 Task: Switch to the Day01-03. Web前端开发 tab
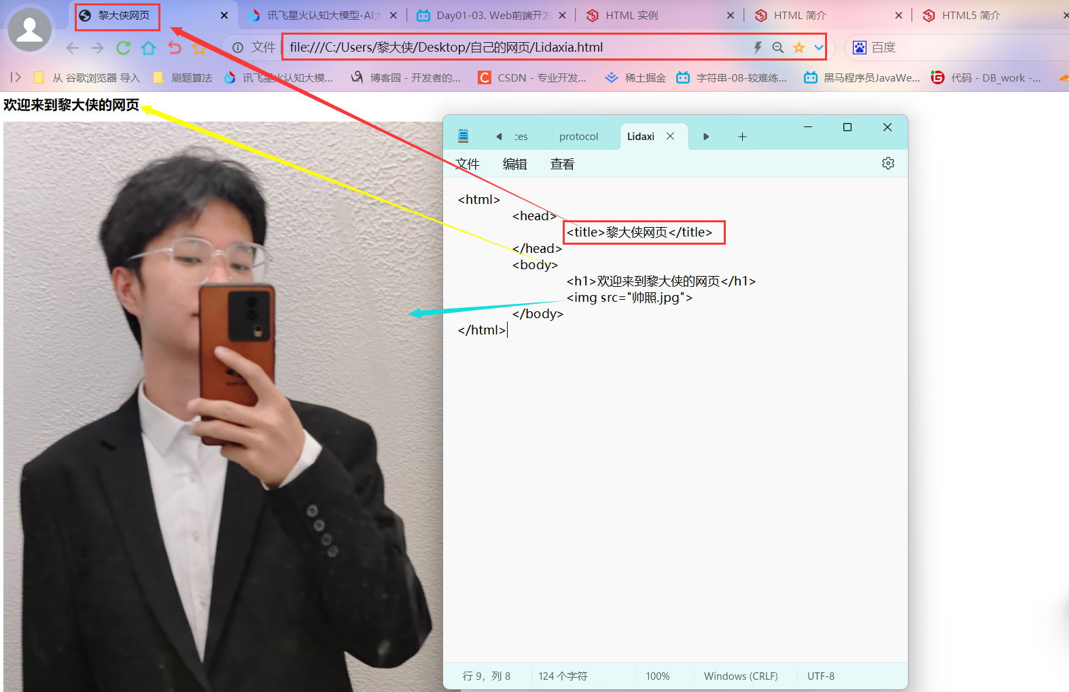coord(493,16)
